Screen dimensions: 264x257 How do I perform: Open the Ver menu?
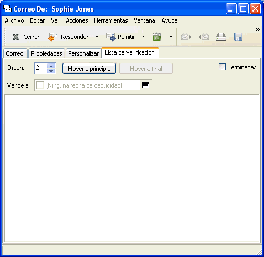[55, 20]
